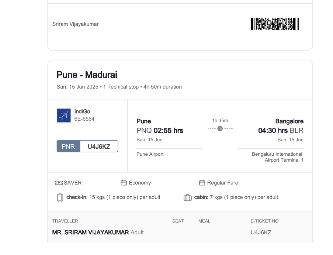Click the calendar icon beside Economy

pos(124,183)
